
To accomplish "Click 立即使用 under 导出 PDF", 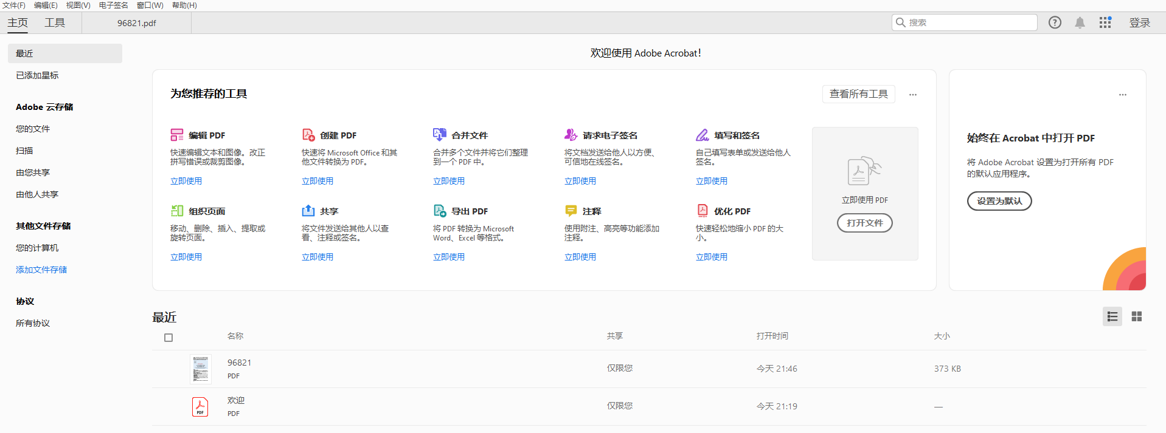I will click(449, 257).
